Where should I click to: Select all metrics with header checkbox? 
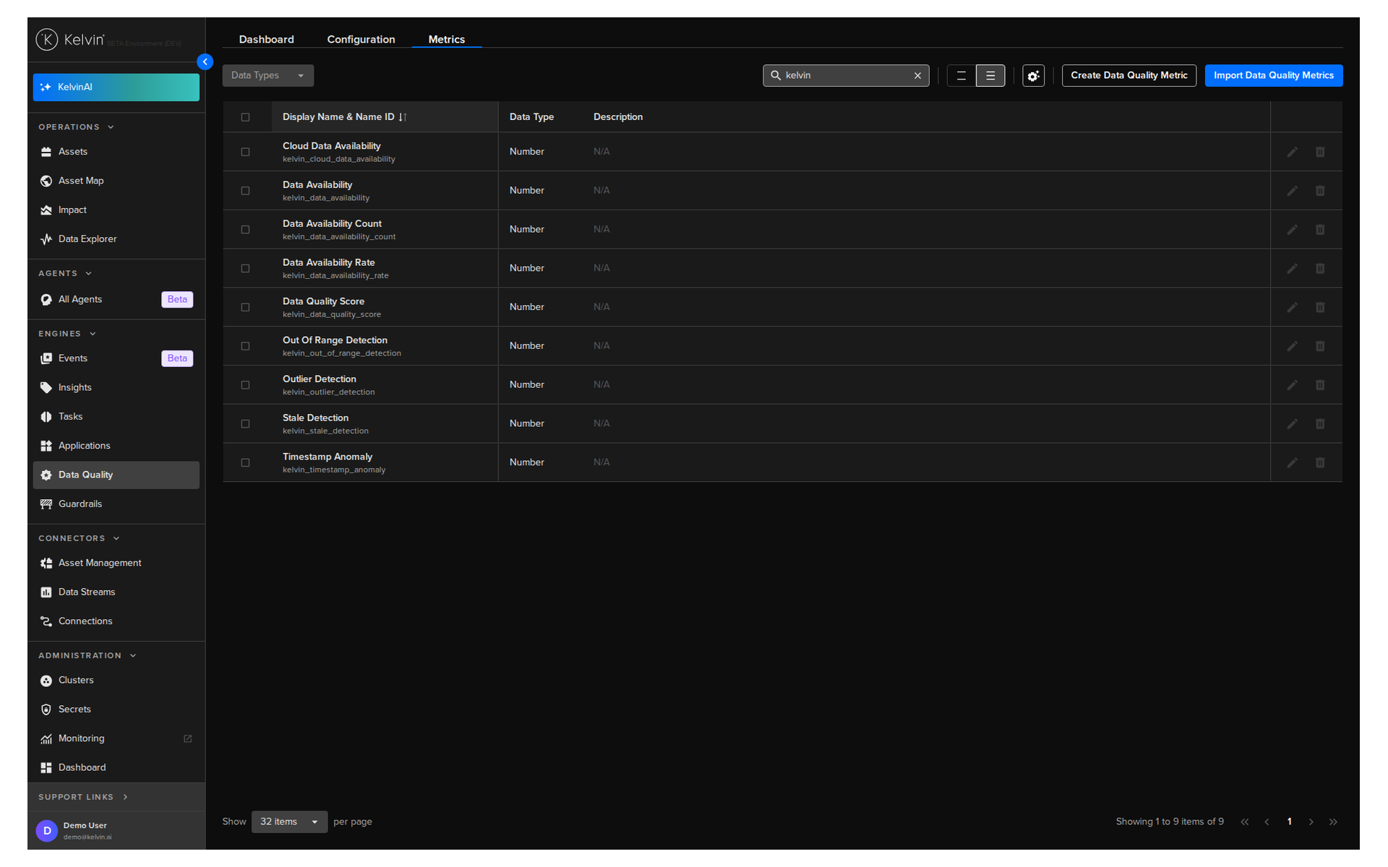(x=245, y=117)
